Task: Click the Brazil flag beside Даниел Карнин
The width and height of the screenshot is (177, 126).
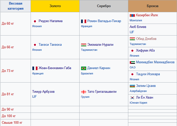Action: click(x=84, y=68)
